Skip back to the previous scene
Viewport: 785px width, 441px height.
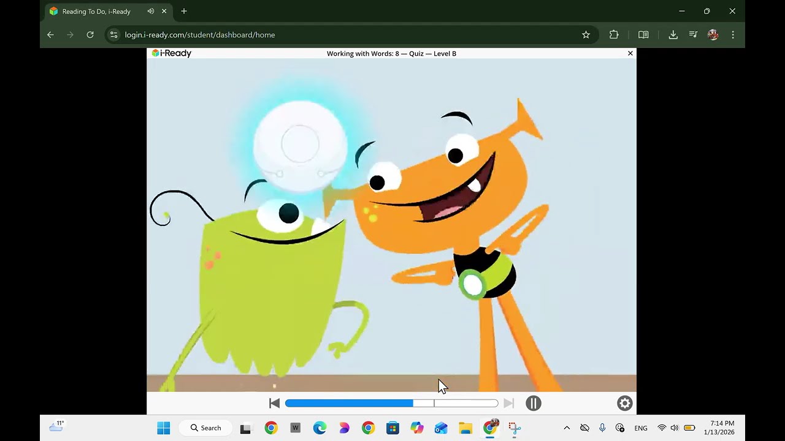tap(275, 403)
